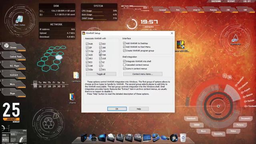Click the highlighted white hexagon in honeycomb widget

tap(59, 57)
